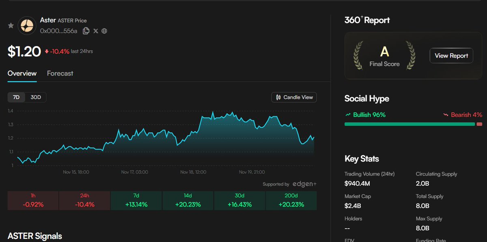Click the favorite star next to Aster

coord(11,25)
